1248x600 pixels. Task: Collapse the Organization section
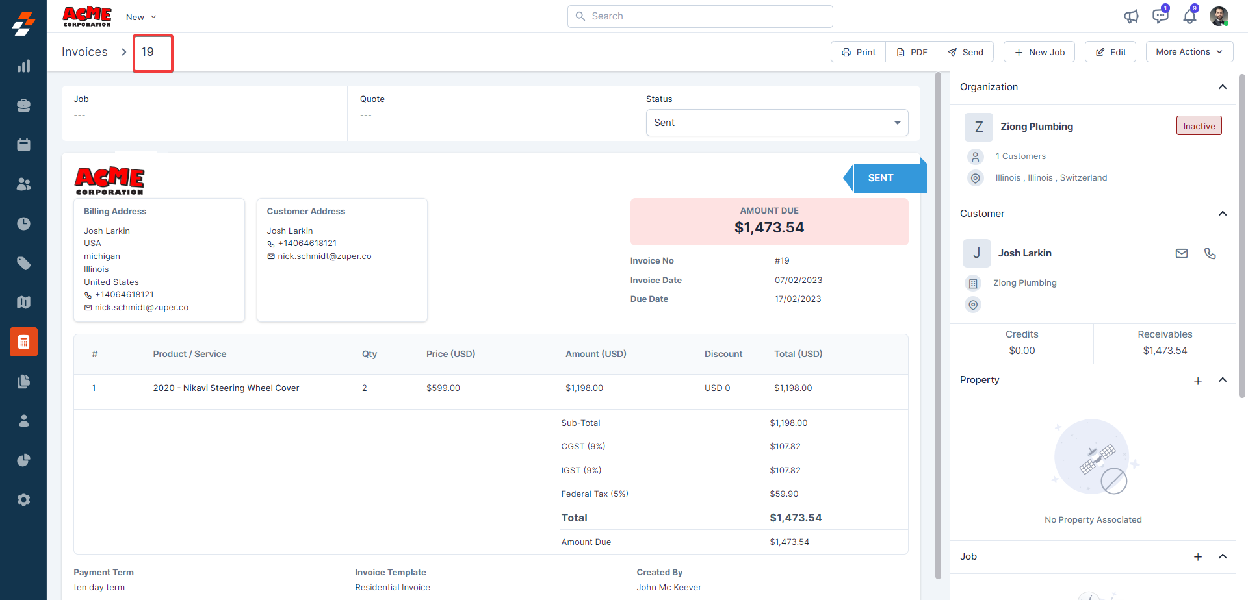pyautogui.click(x=1222, y=87)
